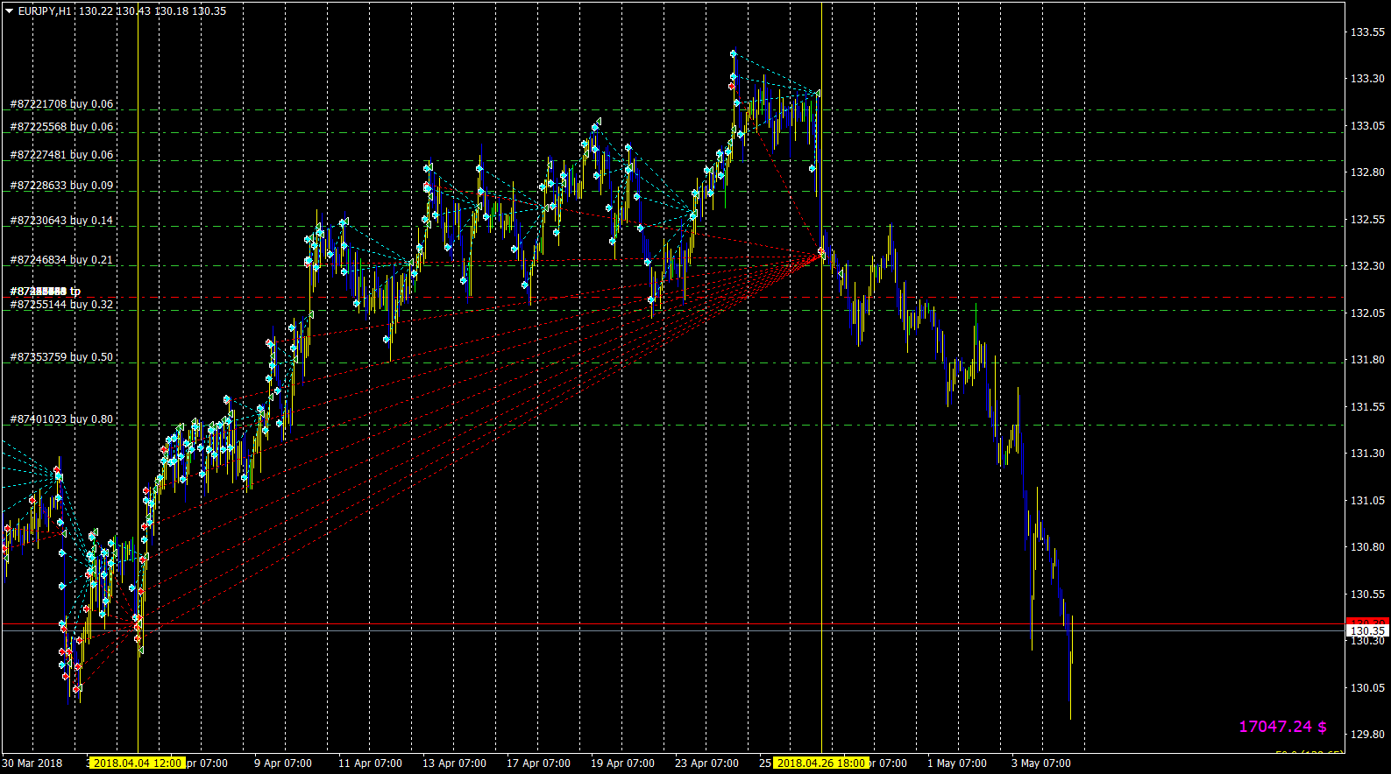Click the 17 Apr 07:00 time label
Screen dimensions: 1391x774
[x=538, y=763]
